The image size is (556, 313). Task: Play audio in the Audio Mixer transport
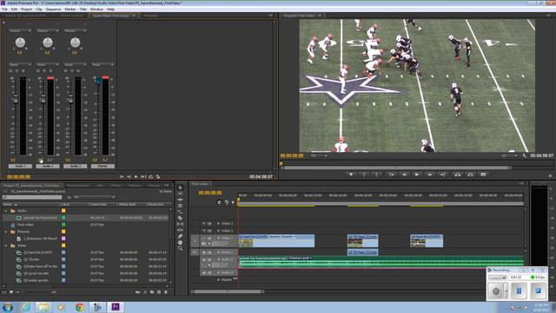coord(136,176)
